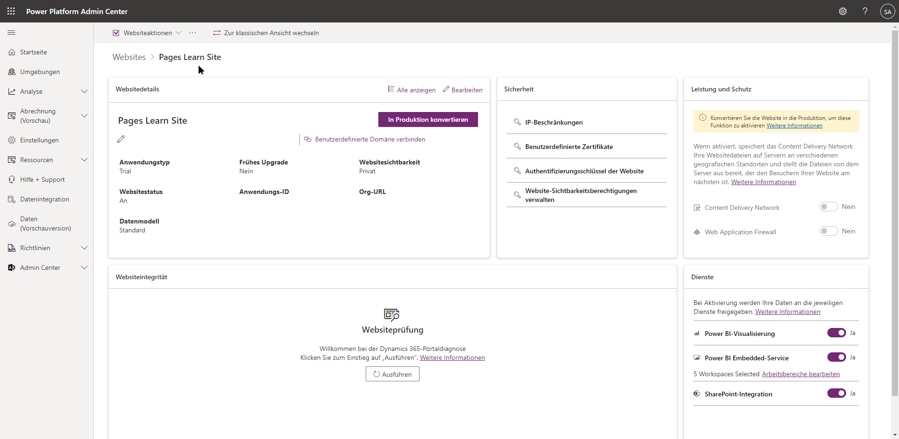Expand the Richtlinien chevron
The width and height of the screenshot is (899, 439).
click(84, 248)
